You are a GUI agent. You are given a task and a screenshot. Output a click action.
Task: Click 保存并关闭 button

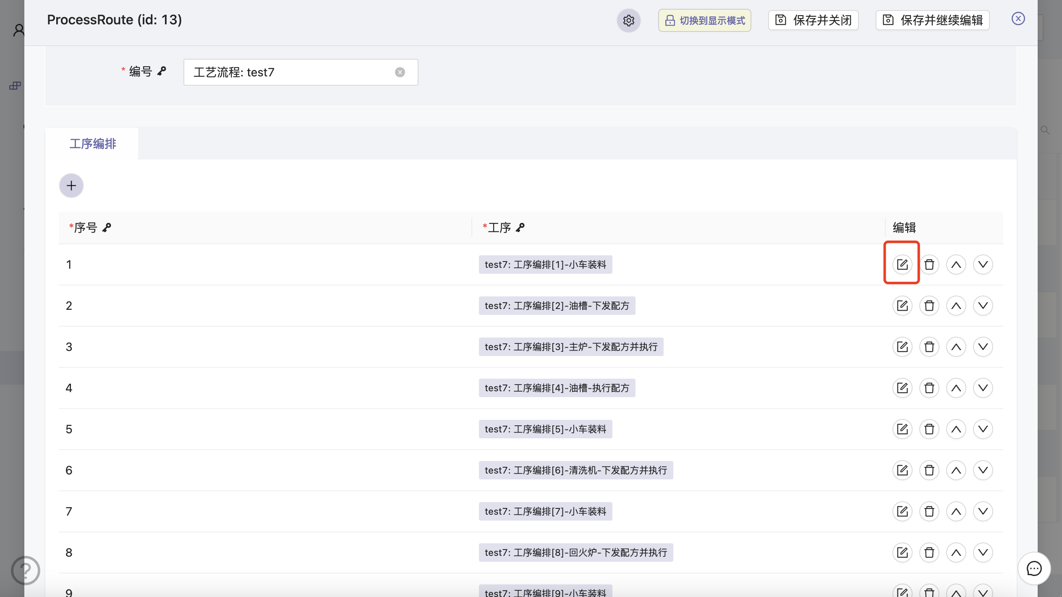[x=813, y=20]
